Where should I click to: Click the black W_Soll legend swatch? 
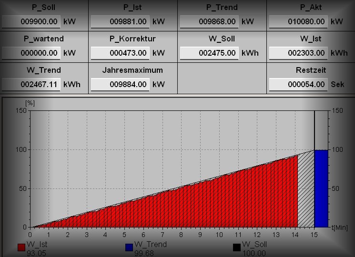pyautogui.click(x=236, y=247)
